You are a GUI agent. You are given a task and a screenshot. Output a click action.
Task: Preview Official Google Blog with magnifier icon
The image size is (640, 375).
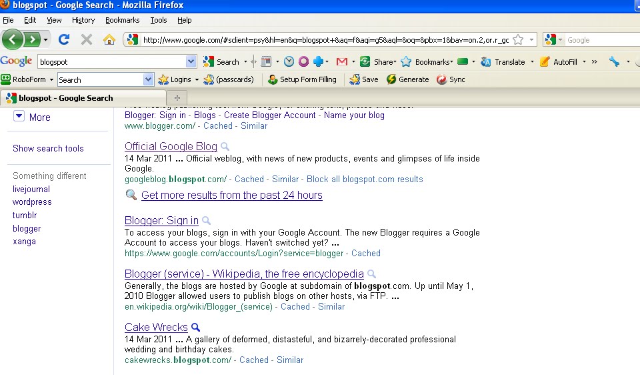tap(225, 146)
